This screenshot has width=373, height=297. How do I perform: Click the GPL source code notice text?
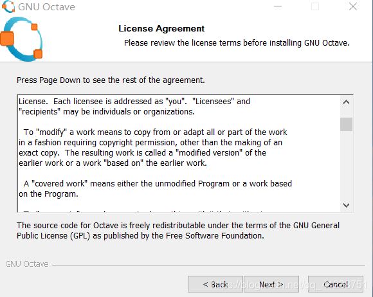[178, 230]
